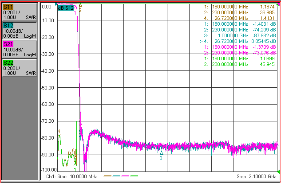Click S11 marker 2 readout value 36.985
281x183 pixels.
coord(267,12)
